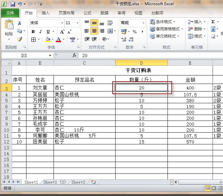Click the Cut scissors icon
This screenshot has height=196, width=223.
[x=20, y=23]
